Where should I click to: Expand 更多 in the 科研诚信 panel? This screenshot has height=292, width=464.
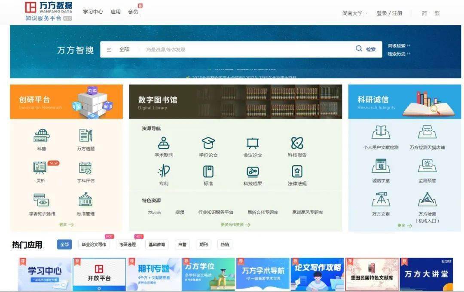(405, 225)
